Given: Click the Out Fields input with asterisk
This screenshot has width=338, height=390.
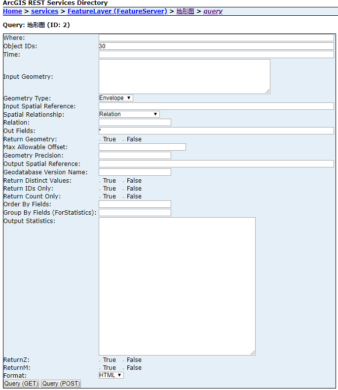Looking at the screenshot, I should click(x=216, y=131).
